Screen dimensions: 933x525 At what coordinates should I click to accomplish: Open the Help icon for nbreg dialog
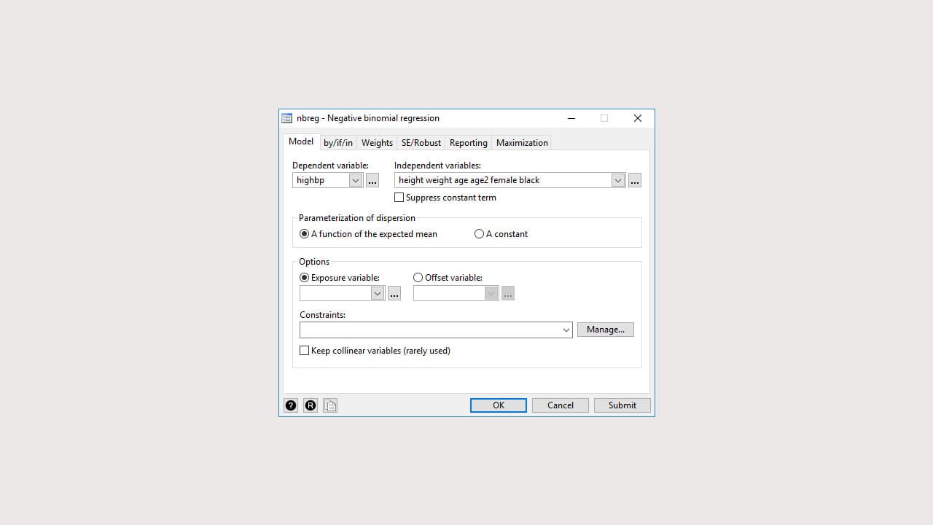291,405
